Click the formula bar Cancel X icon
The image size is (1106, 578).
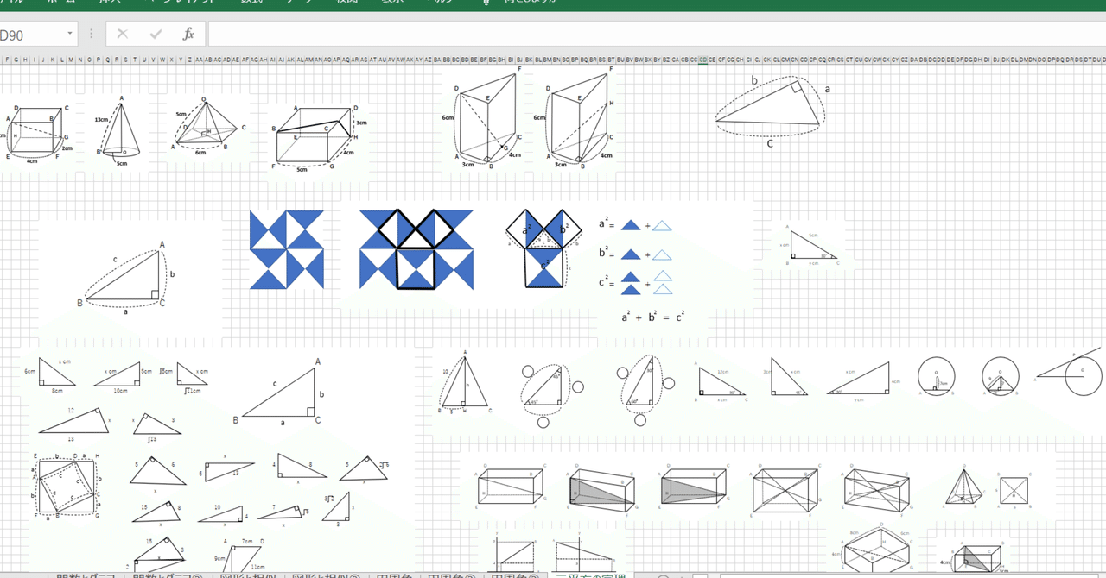(x=123, y=35)
